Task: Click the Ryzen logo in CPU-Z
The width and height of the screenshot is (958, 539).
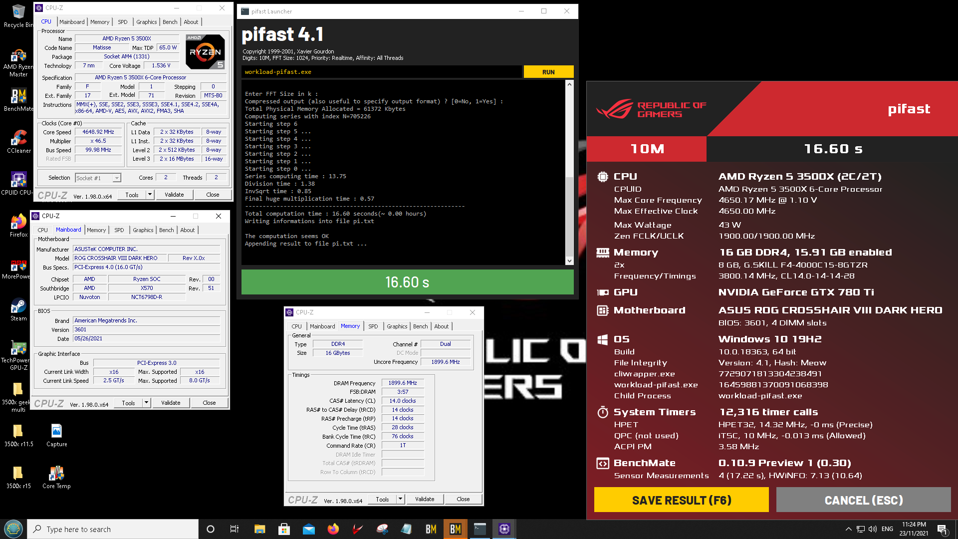Action: click(205, 52)
